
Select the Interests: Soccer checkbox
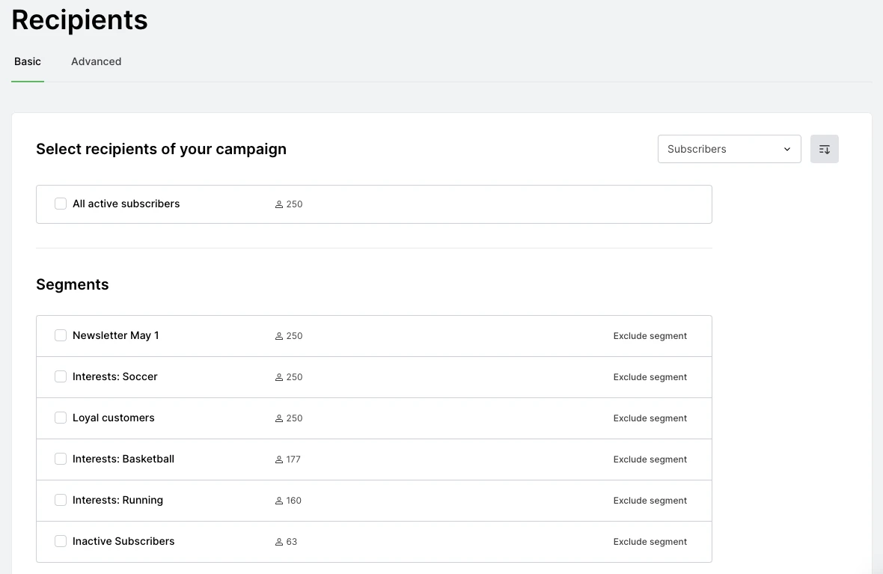point(61,376)
